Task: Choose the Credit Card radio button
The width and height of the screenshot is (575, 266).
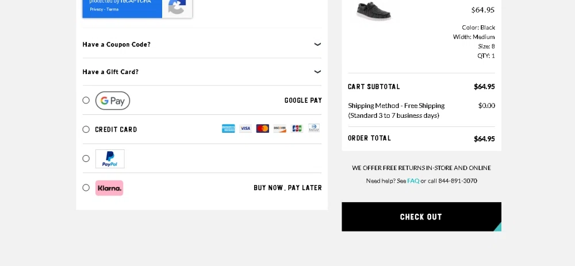Action: (86, 129)
